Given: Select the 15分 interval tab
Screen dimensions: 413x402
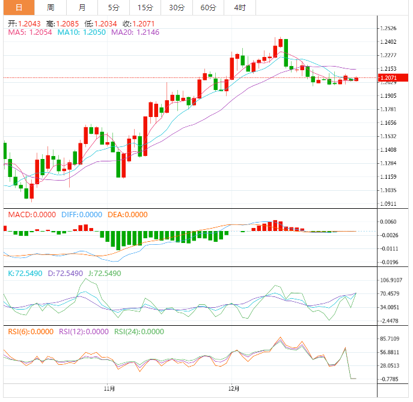Looking at the screenshot, I should coord(145,8).
